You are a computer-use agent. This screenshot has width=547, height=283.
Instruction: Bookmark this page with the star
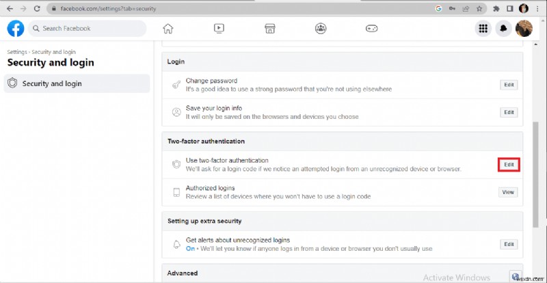[x=479, y=9]
